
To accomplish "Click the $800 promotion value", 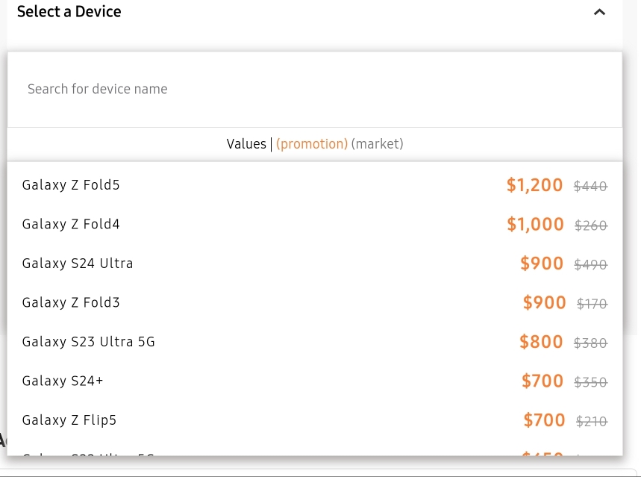I will (x=541, y=342).
